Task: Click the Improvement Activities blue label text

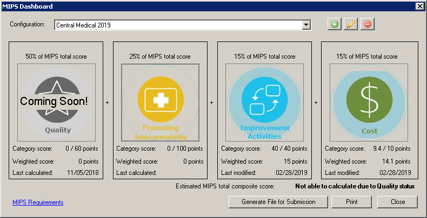Action: coord(264,132)
